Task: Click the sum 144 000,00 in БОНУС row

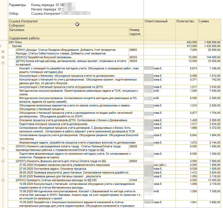Action: (213, 57)
